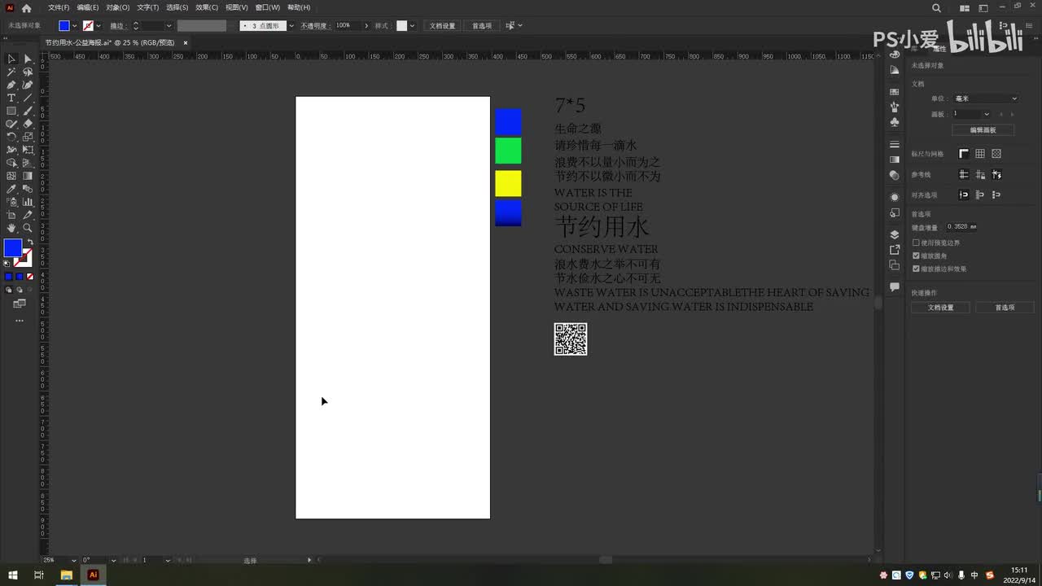Viewport: 1042px width, 586px height.
Task: Expand fill color dropdown in control bar
Action: pos(74,26)
